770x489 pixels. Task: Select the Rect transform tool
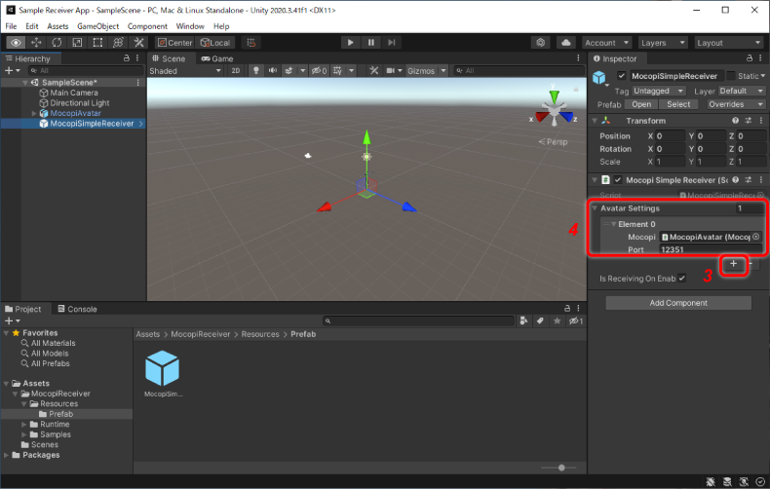[97, 43]
